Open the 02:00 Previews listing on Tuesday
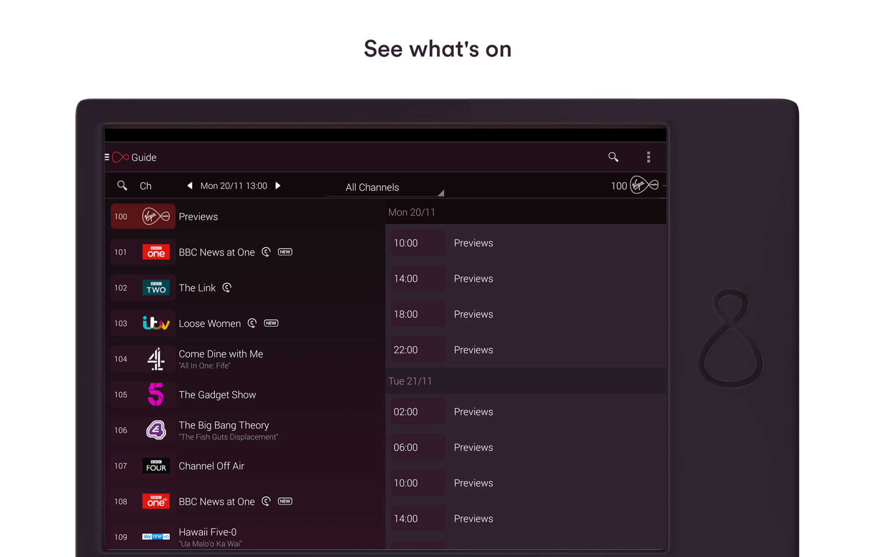Image resolution: width=891 pixels, height=557 pixels. pos(473,412)
